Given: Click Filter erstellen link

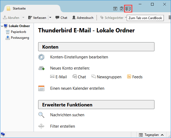Looking at the screenshot, I should [62, 126].
